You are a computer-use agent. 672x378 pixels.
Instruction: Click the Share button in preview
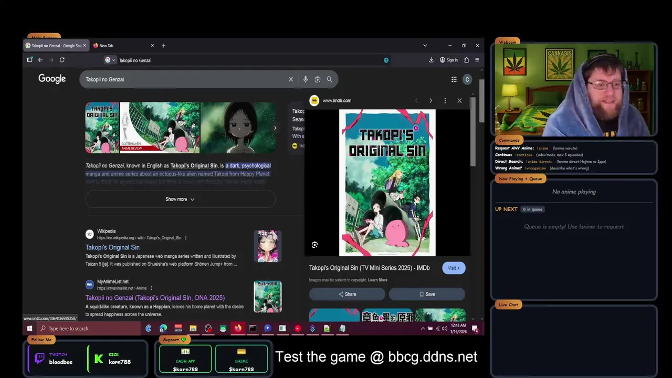(x=347, y=294)
